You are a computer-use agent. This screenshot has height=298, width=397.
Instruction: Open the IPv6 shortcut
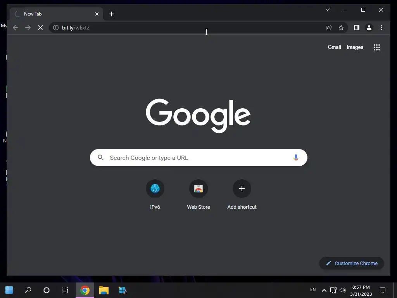click(x=155, y=195)
